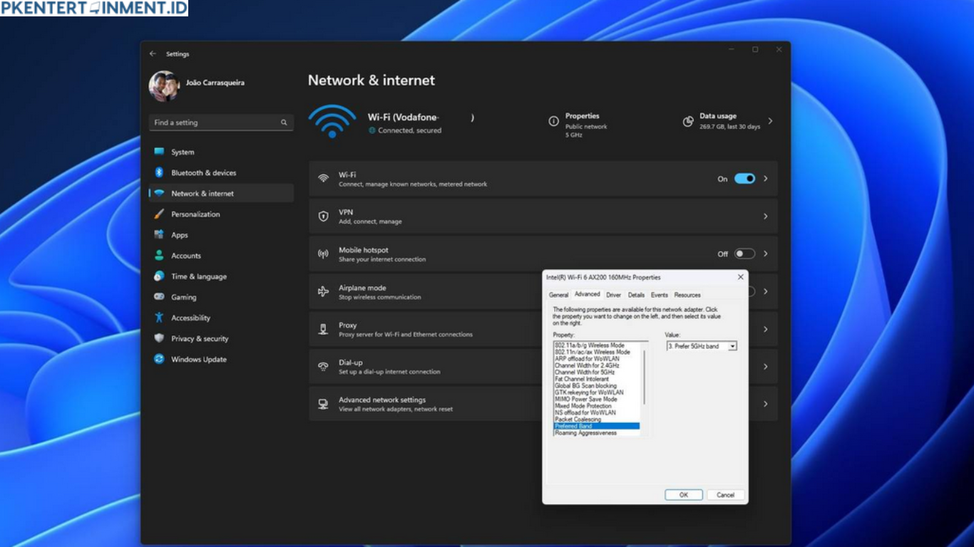Expand the Proxy settings row
This screenshot has width=974, height=547.
pyautogui.click(x=766, y=329)
